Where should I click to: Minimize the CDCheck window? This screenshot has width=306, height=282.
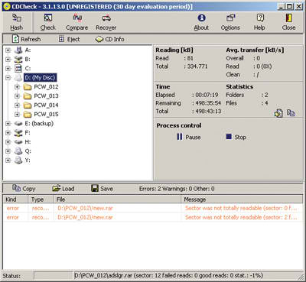point(281,7)
